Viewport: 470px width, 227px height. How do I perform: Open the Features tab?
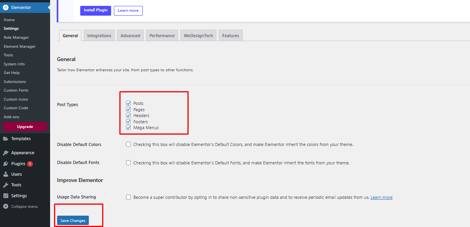[230, 36]
